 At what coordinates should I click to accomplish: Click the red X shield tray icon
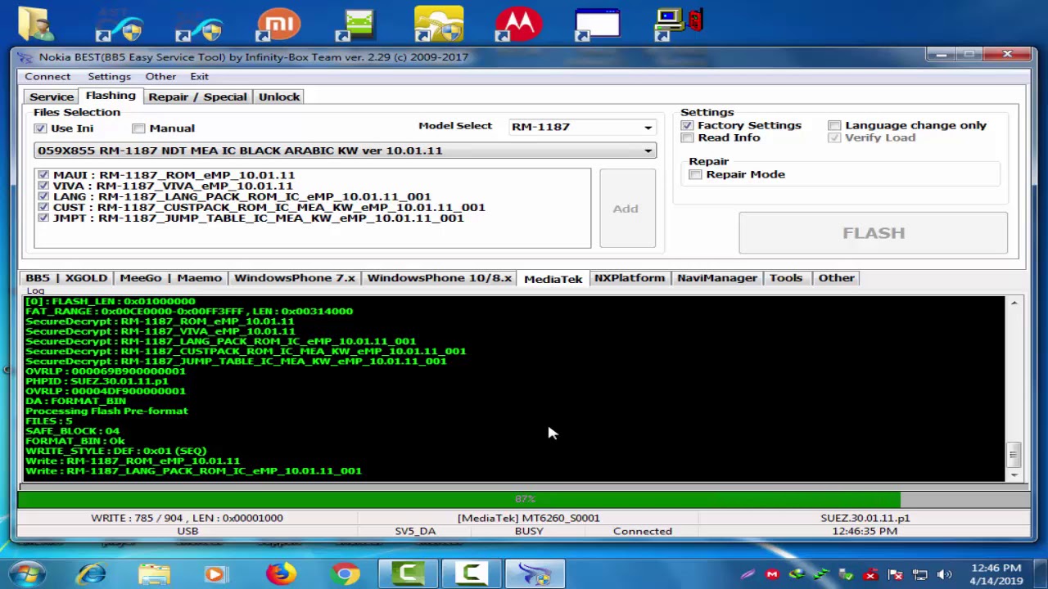click(x=870, y=574)
